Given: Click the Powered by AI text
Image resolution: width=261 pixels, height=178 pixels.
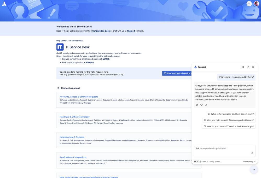Looking at the screenshot, I should pyautogui.click(x=249, y=162).
